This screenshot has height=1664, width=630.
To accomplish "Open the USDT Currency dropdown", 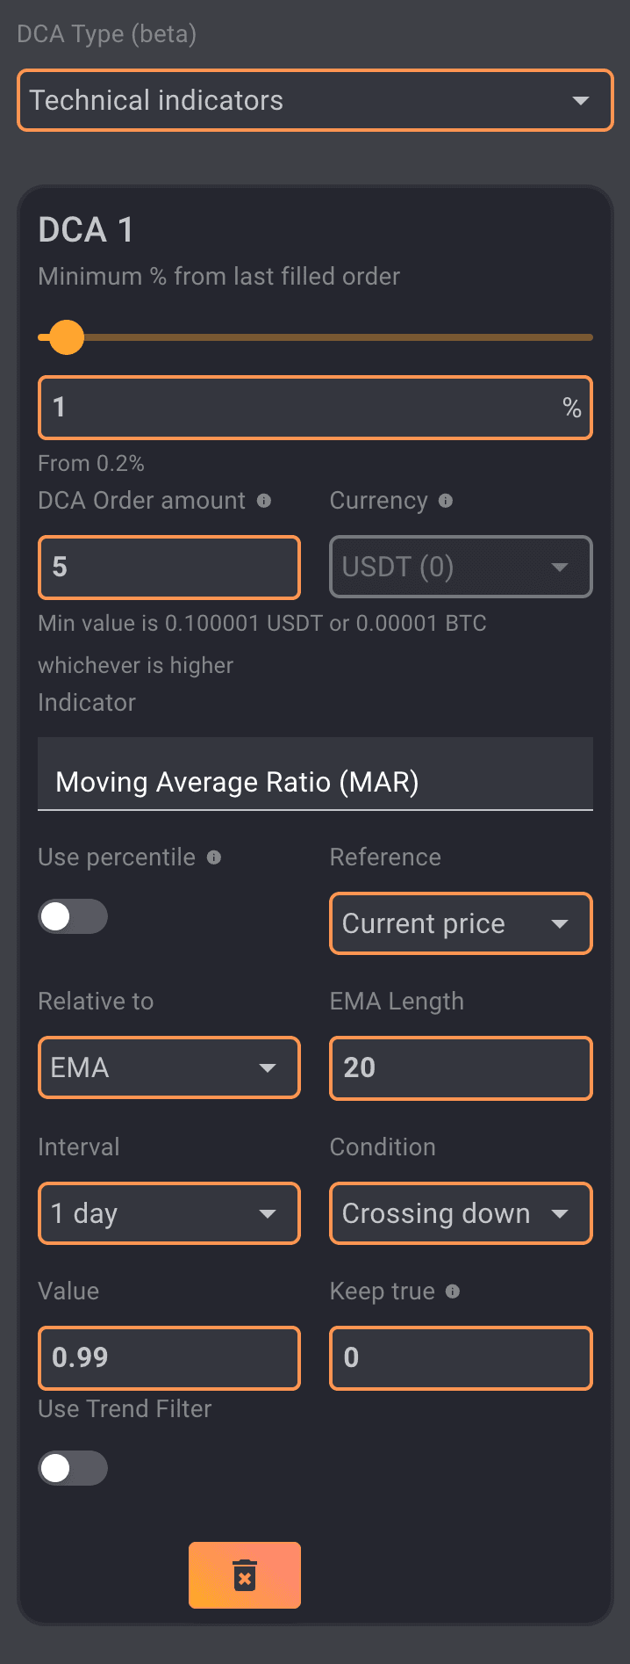I will point(461,568).
